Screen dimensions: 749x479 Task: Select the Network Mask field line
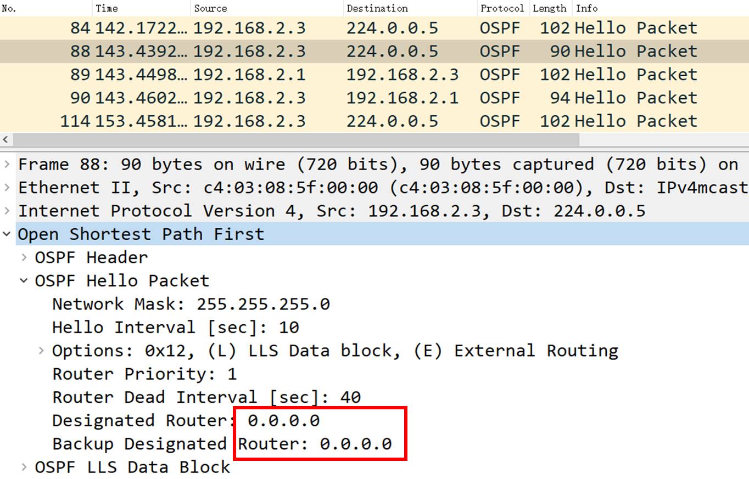pyautogui.click(x=191, y=304)
